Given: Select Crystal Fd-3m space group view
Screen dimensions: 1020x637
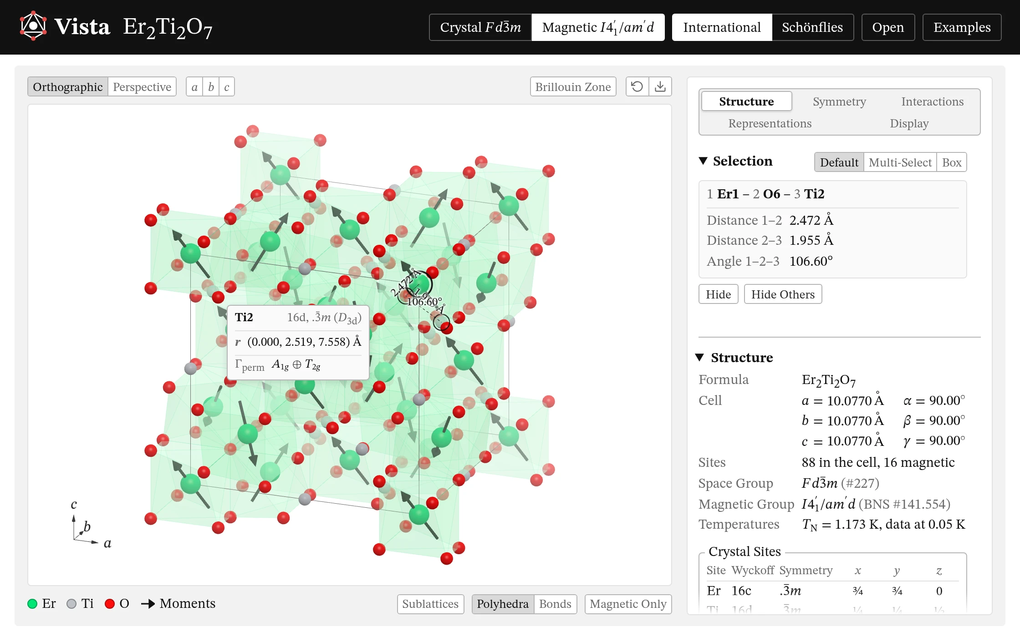Looking at the screenshot, I should pyautogui.click(x=480, y=27).
